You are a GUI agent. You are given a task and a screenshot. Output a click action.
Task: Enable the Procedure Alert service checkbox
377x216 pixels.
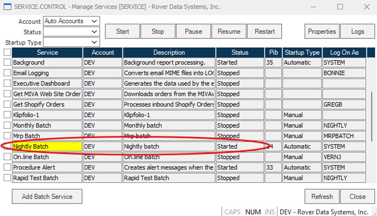click(7, 167)
